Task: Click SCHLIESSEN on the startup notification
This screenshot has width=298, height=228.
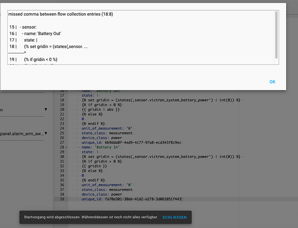Action: click(x=174, y=218)
